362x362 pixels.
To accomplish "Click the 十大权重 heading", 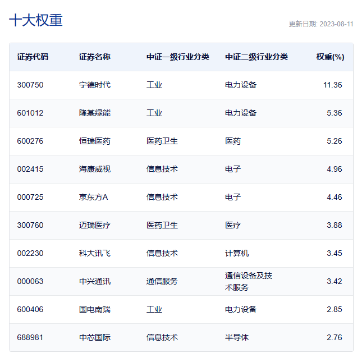I will click(x=36, y=20).
